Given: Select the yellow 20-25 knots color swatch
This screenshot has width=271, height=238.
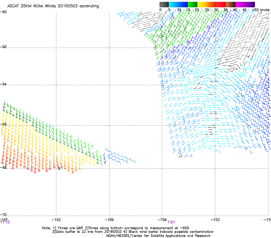Looking at the screenshot, I should point(202,4).
